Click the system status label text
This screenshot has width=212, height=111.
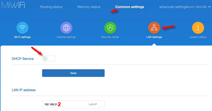[x=198, y=37]
